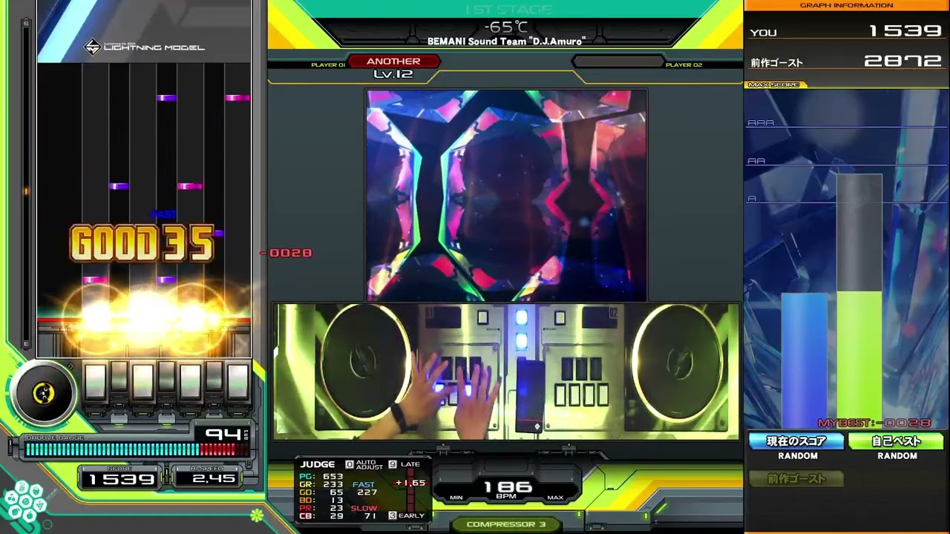Screen dimensions: 950x534
Task: Click the BPM MIN label
Action: coord(456,498)
